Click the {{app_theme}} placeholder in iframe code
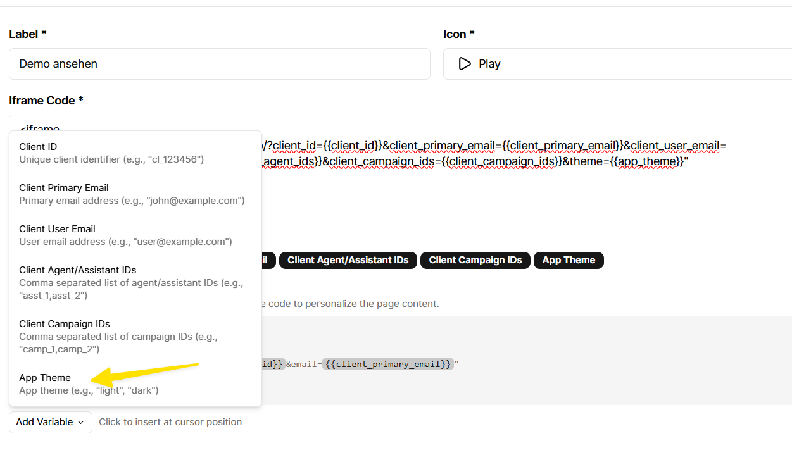The width and height of the screenshot is (792, 455). 651,161
